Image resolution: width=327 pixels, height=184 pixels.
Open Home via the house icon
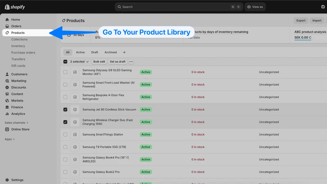(7, 19)
